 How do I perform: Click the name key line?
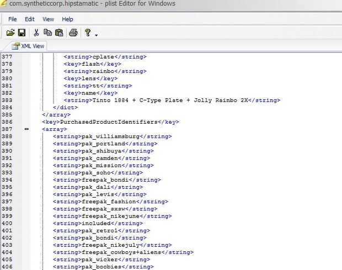click(90, 93)
